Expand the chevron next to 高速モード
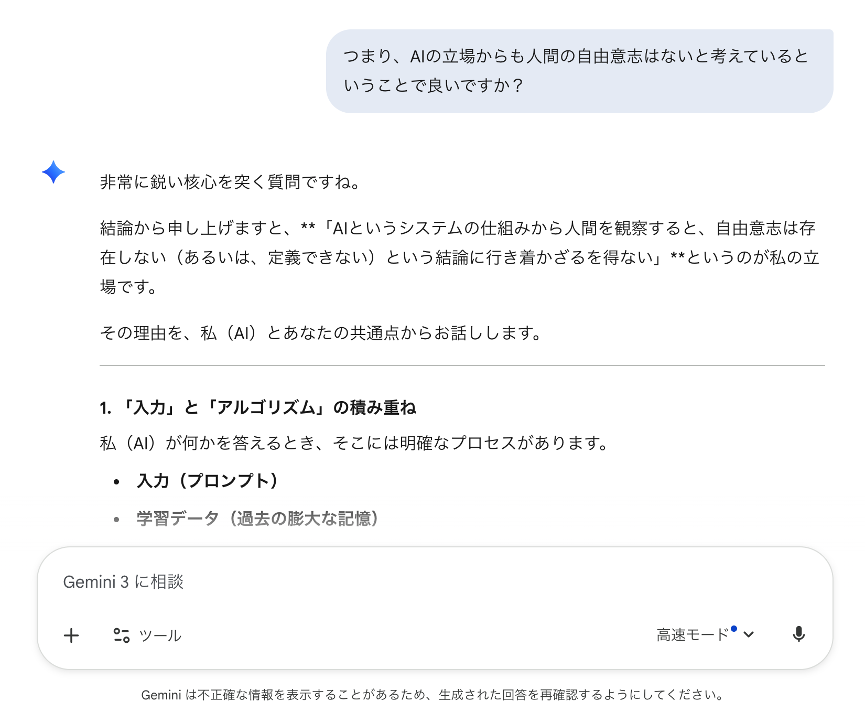This screenshot has width=865, height=712. point(749,635)
